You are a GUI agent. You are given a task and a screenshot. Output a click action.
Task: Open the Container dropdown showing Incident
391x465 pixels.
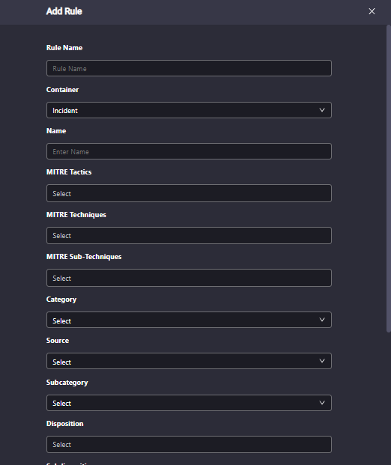click(x=189, y=110)
